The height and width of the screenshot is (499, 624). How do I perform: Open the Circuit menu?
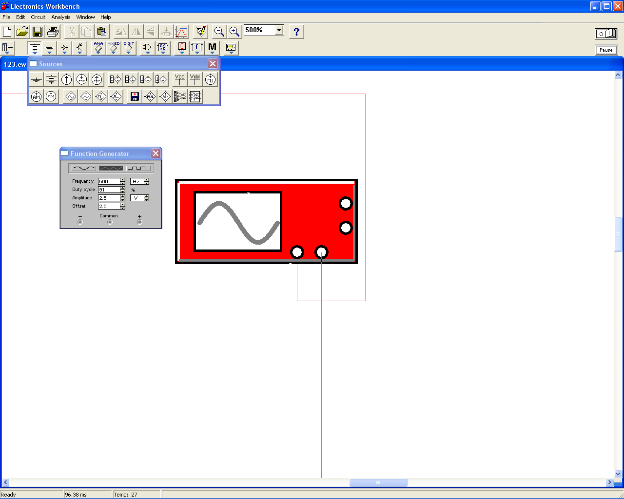pyautogui.click(x=38, y=17)
